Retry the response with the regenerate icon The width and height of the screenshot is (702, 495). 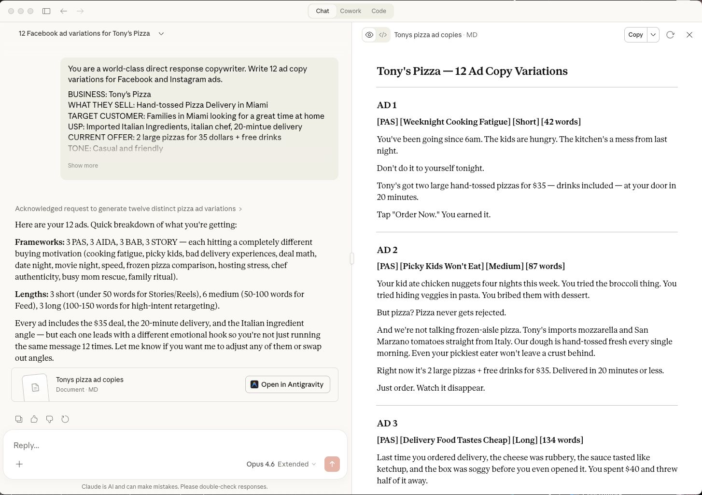(x=65, y=419)
